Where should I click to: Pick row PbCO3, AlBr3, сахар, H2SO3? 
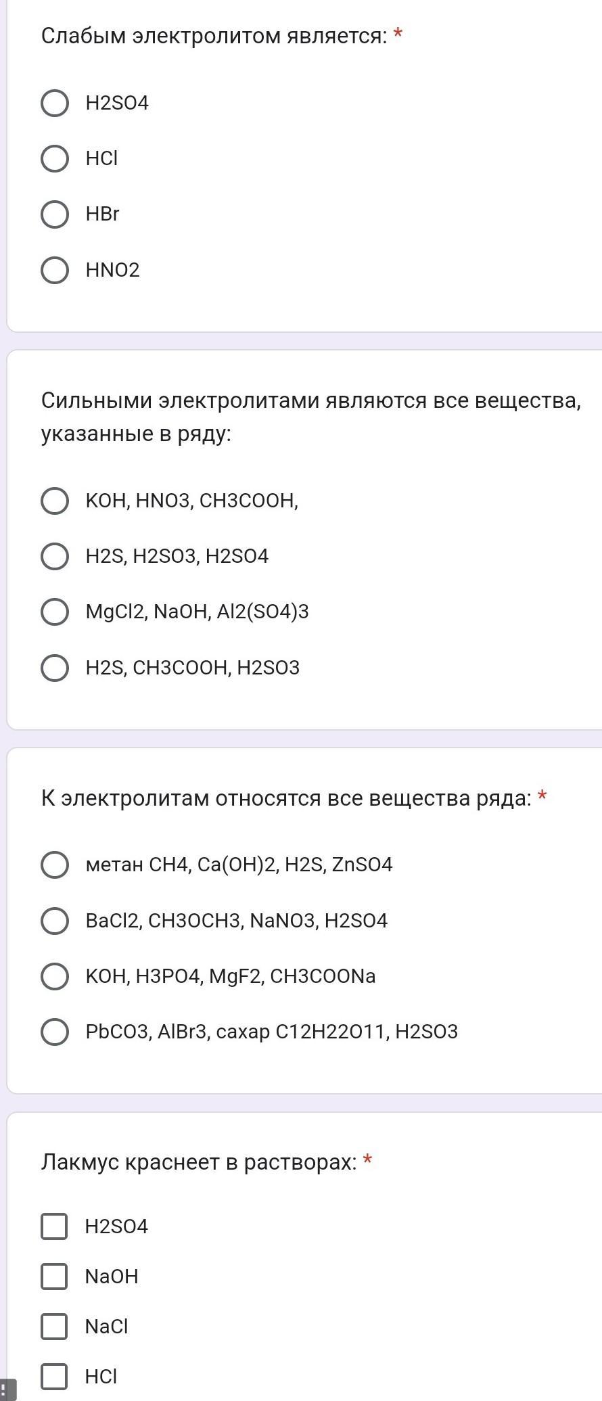[55, 1032]
